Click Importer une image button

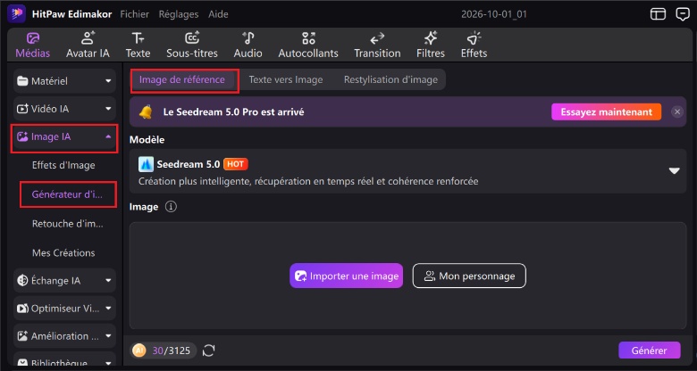click(347, 276)
